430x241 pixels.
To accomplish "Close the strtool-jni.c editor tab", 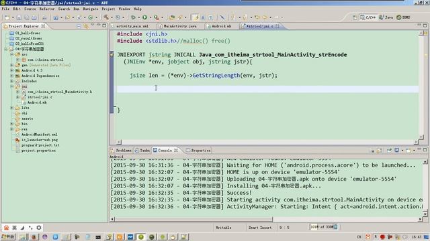I will (277, 26).
